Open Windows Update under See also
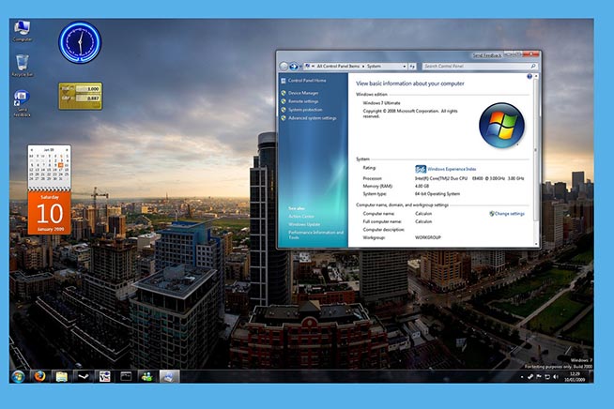614x409 pixels. point(304,224)
